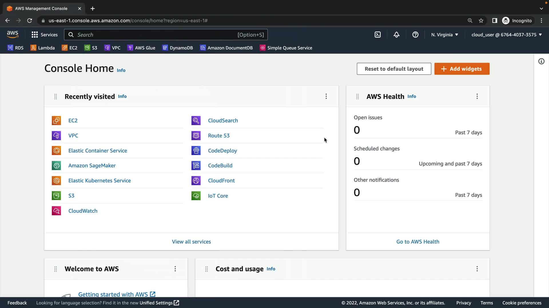This screenshot has width=549, height=308.
Task: Expand the N. Virginia region dropdown
Action: click(x=445, y=35)
